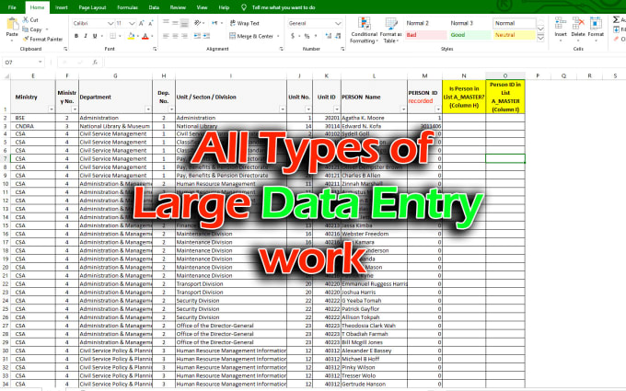Click the Copy icon
The width and height of the screenshot is (626, 391).
[x=26, y=29]
